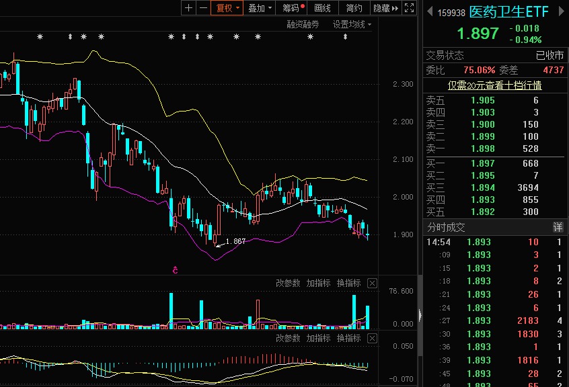Screen dimensions: 569x387
Task: Click the 委比 75.06% value
Action: click(479, 70)
